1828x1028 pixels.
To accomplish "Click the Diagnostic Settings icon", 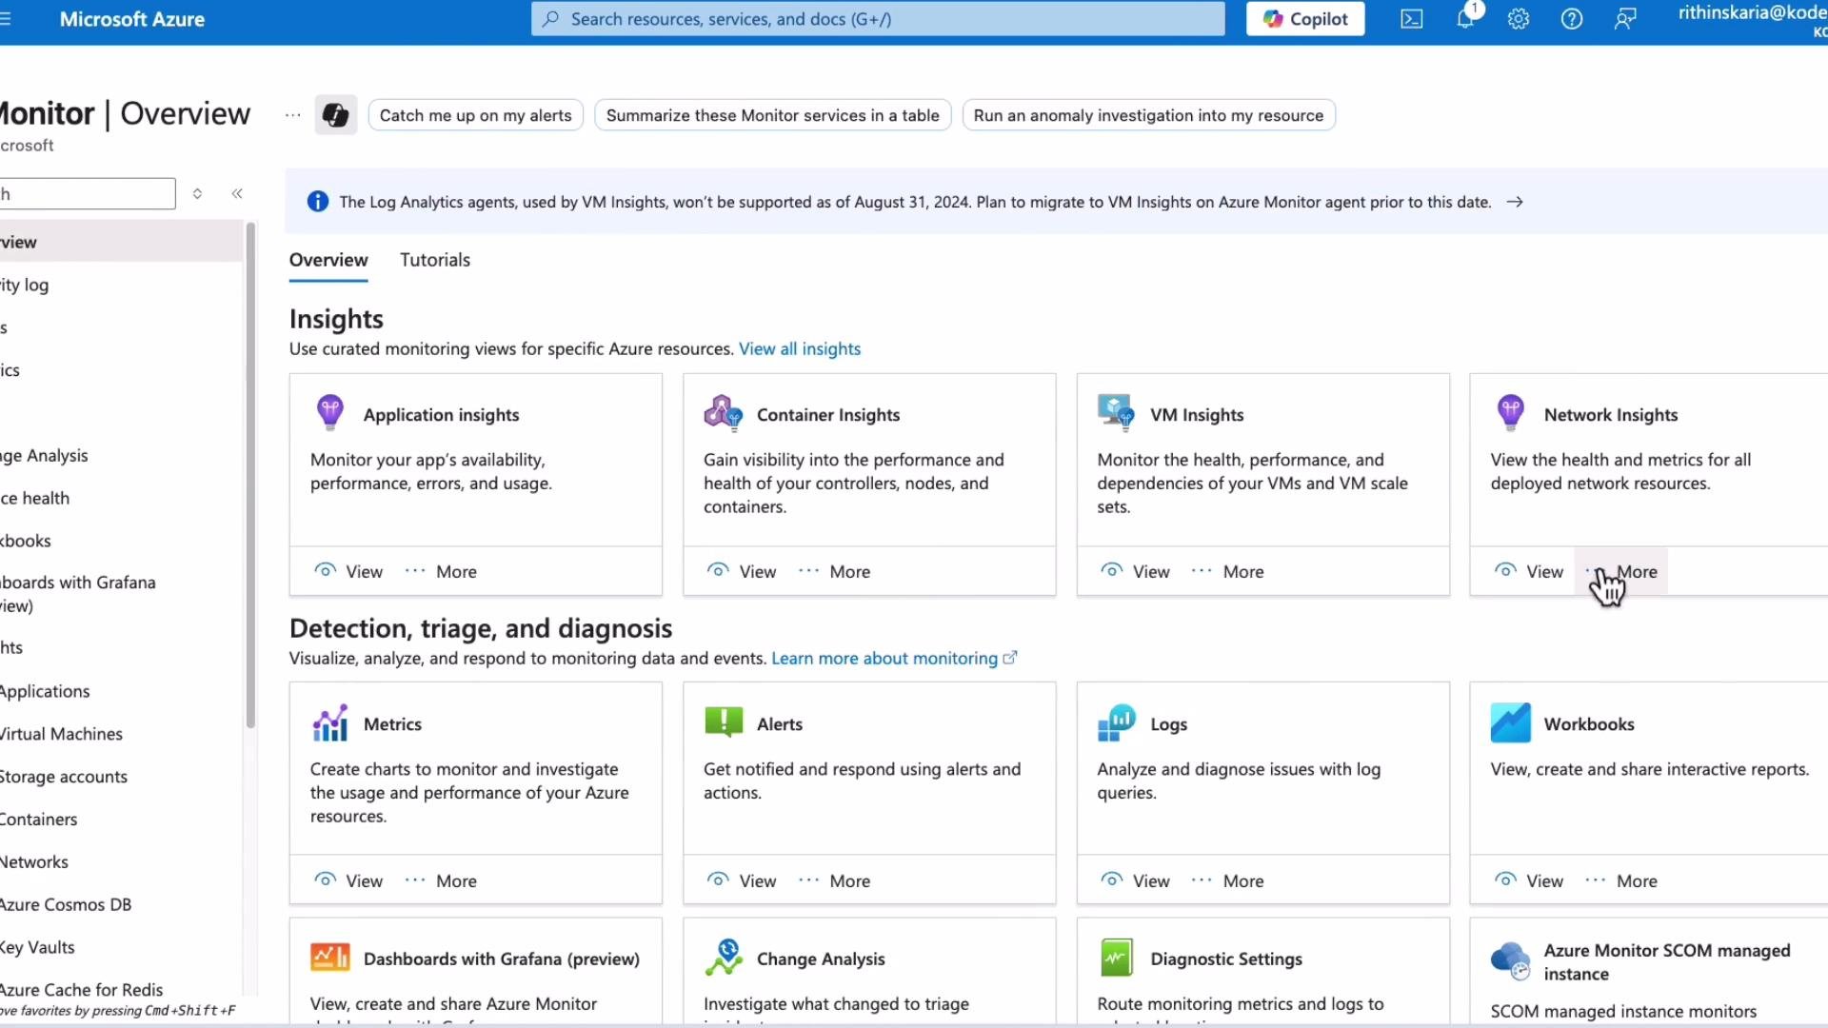I will tap(1117, 958).
